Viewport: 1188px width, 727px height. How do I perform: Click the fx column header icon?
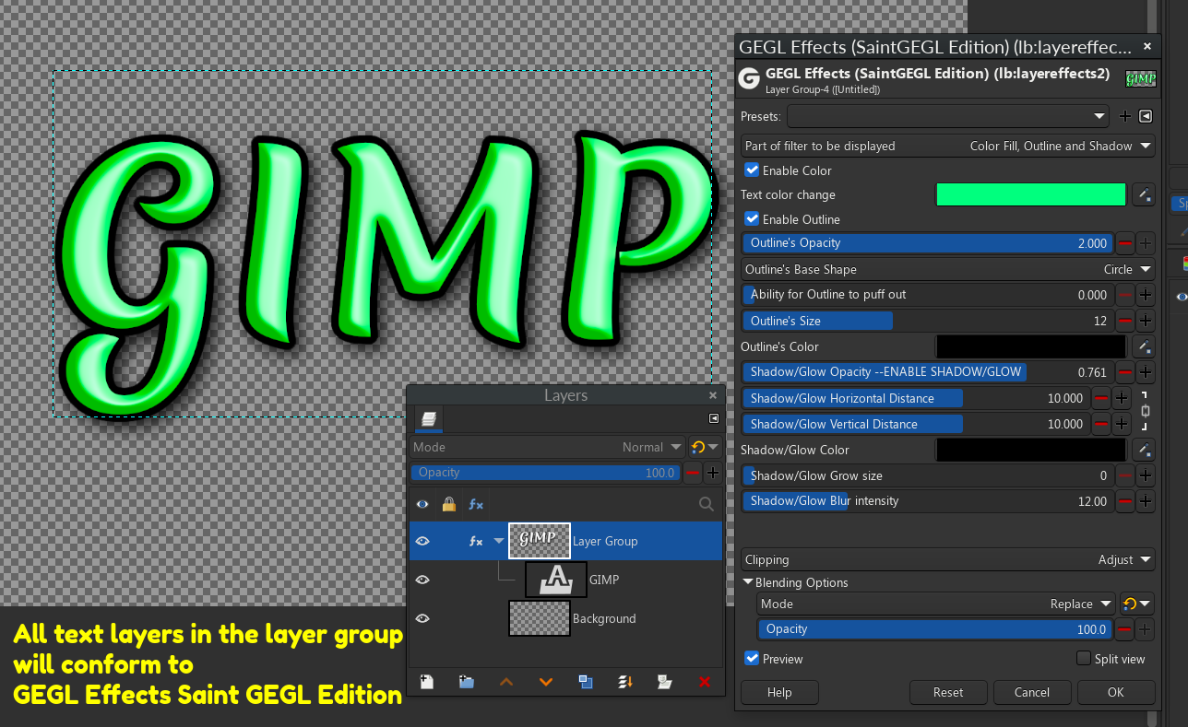[x=476, y=504]
